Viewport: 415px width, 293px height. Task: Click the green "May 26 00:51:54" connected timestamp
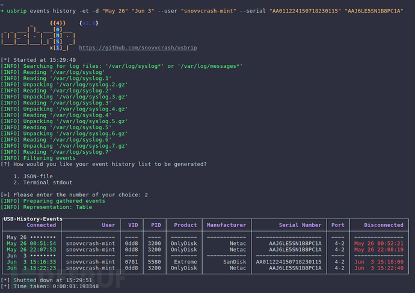pos(31,243)
